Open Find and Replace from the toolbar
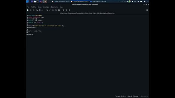Screen dimensions: 175x98 click(x=66, y=10)
